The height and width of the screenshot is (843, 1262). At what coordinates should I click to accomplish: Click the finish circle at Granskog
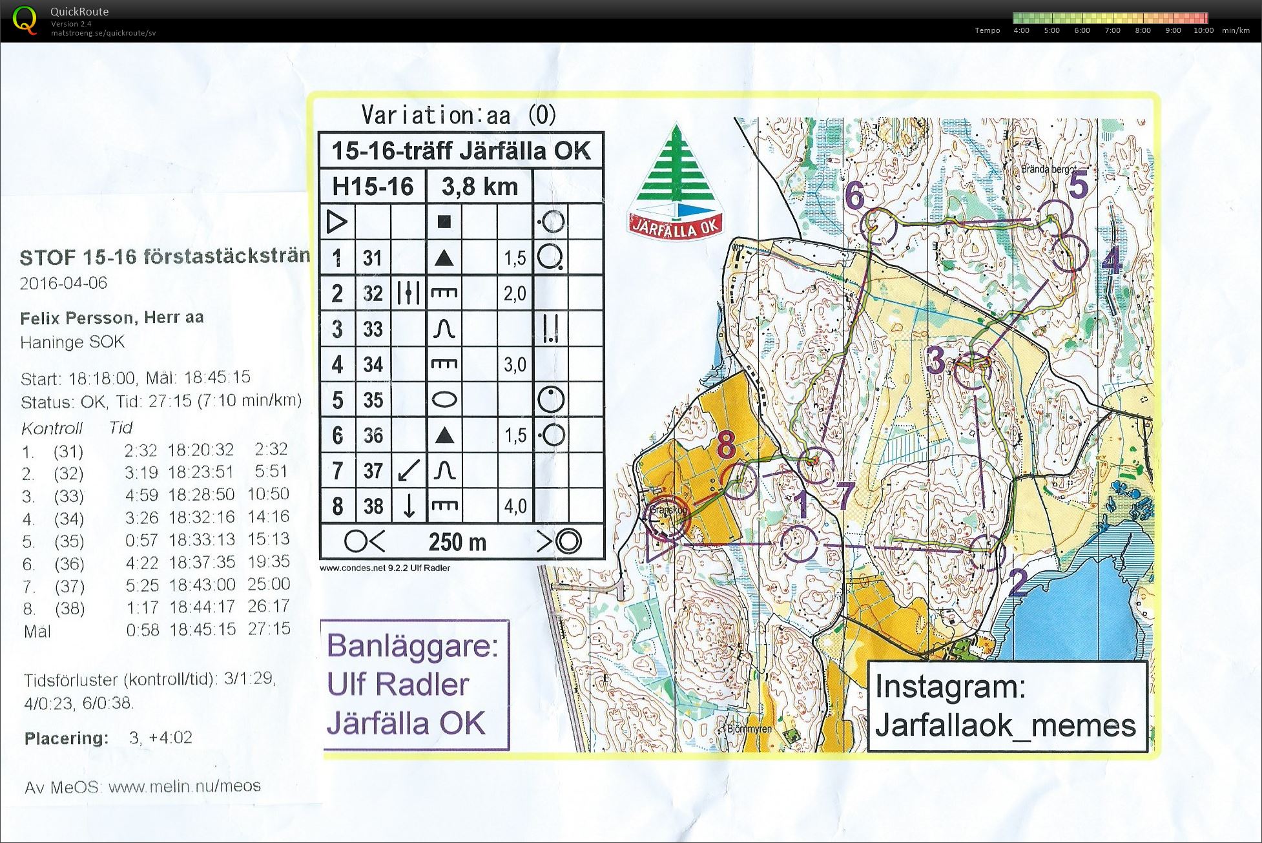[x=668, y=518]
